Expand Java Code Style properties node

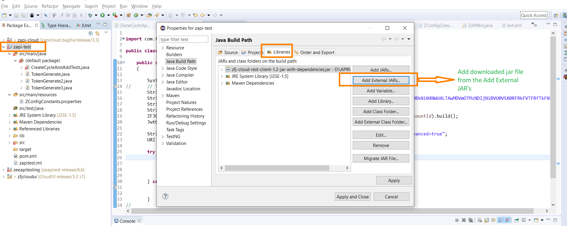tap(163, 68)
